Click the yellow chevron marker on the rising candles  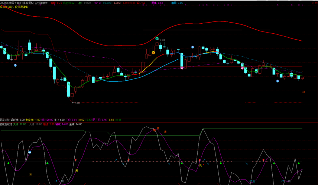click(153, 53)
